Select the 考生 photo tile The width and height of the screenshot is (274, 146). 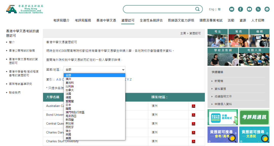218,38
